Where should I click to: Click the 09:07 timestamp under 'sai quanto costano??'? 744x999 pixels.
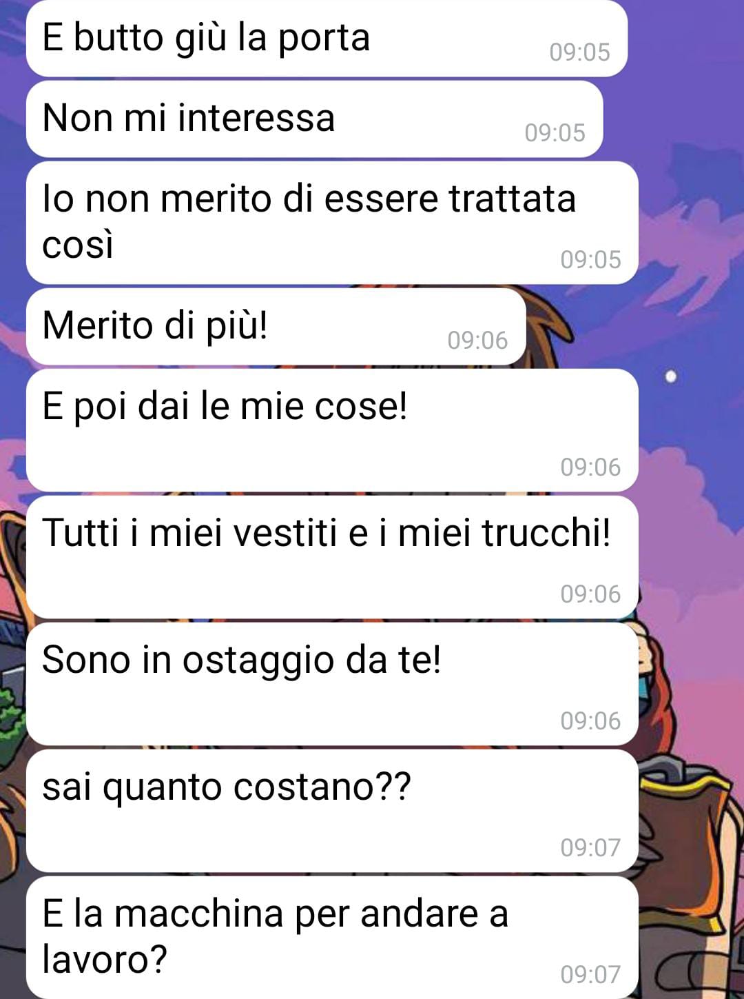[590, 848]
